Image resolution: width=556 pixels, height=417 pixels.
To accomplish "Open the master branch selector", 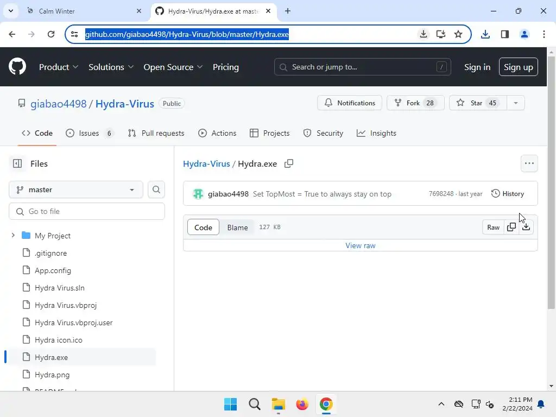I will (76, 189).
